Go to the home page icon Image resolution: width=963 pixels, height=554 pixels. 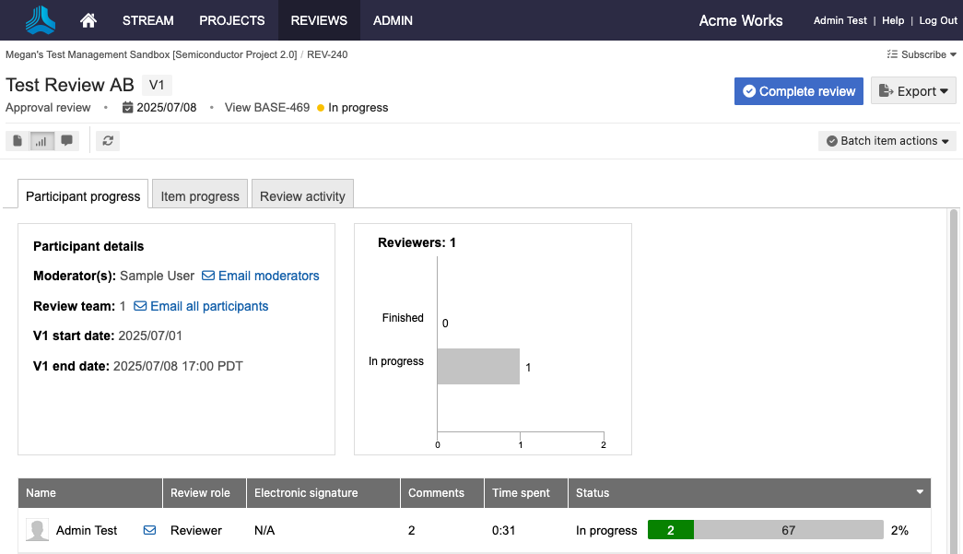point(88,20)
